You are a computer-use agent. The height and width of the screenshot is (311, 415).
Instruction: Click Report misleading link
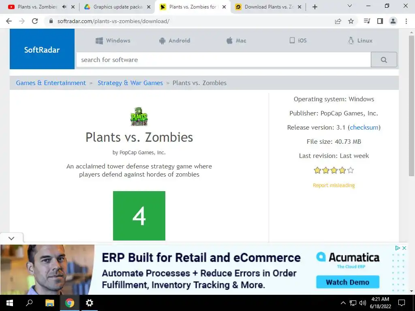[x=334, y=185]
